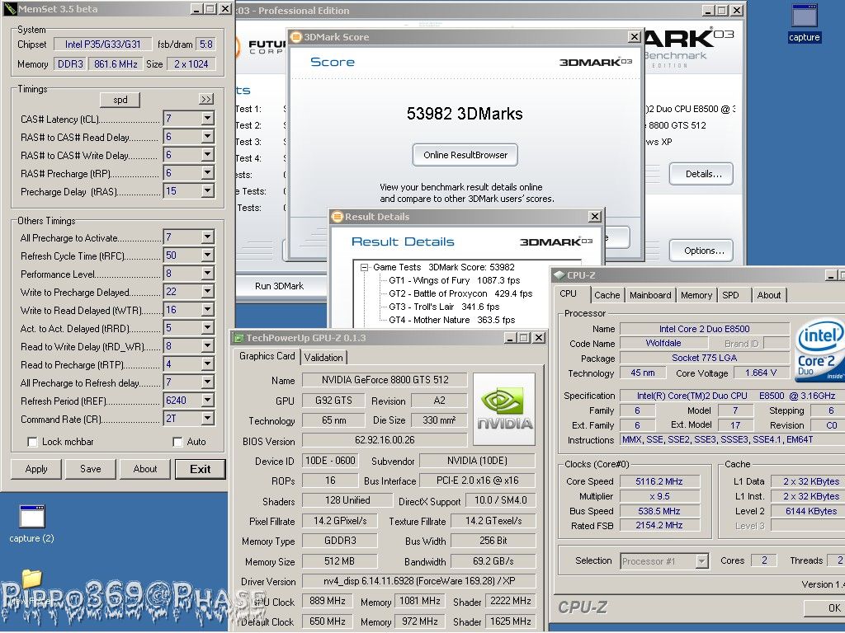Click the NVIDIA logo in GPU-Z

coord(504,409)
